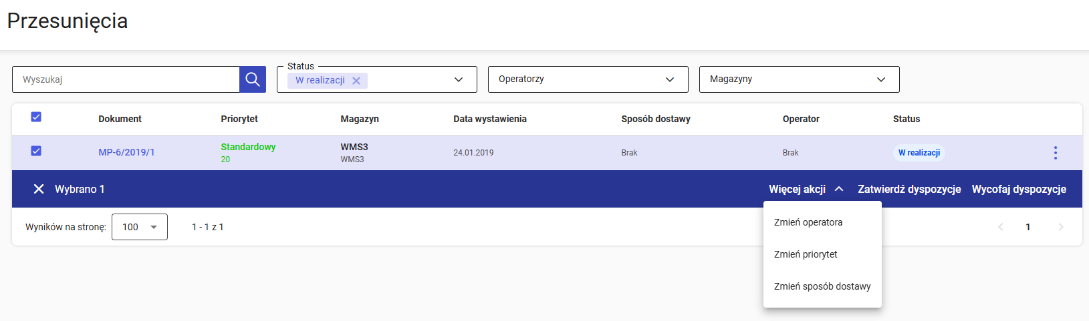The image size is (1089, 321).
Task: Open the three-dot row actions menu
Action: point(1056,153)
